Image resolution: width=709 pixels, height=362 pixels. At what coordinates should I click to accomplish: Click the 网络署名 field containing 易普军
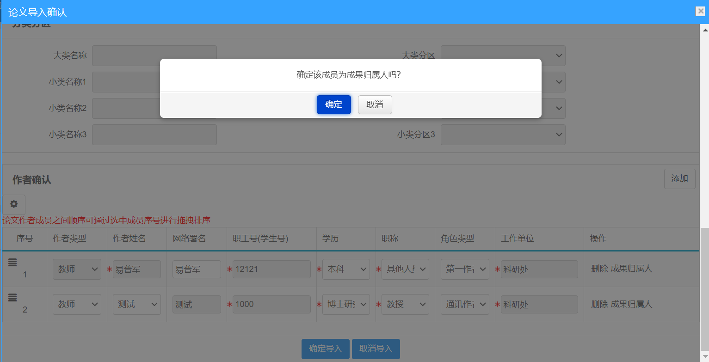pyautogui.click(x=197, y=269)
